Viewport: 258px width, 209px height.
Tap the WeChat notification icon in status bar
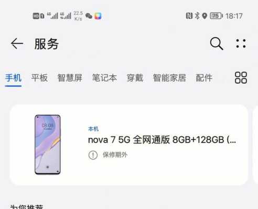click(x=89, y=16)
